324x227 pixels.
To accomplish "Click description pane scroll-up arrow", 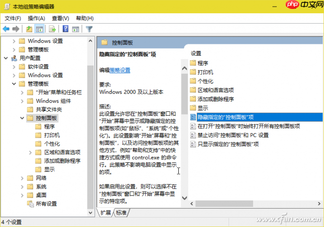I will coord(184,68).
